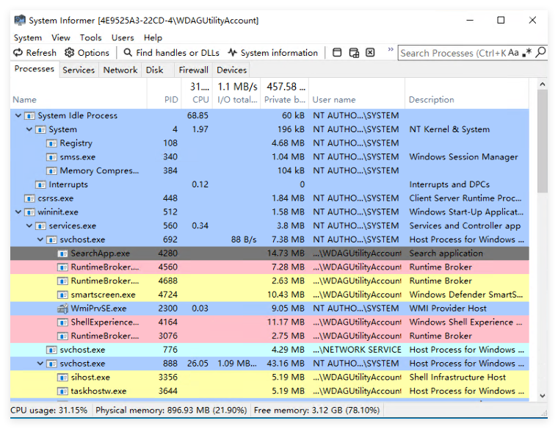Sort by Private bytes column header
Viewport: 558px width, 429px height.
[285, 93]
